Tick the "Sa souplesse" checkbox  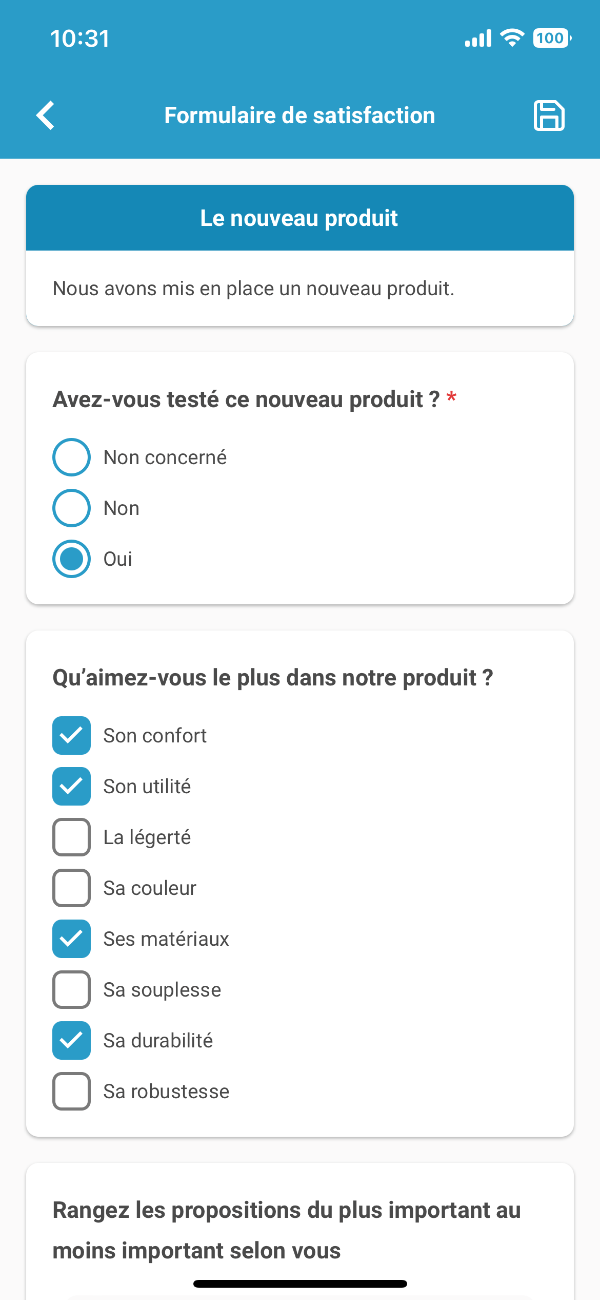tap(72, 989)
